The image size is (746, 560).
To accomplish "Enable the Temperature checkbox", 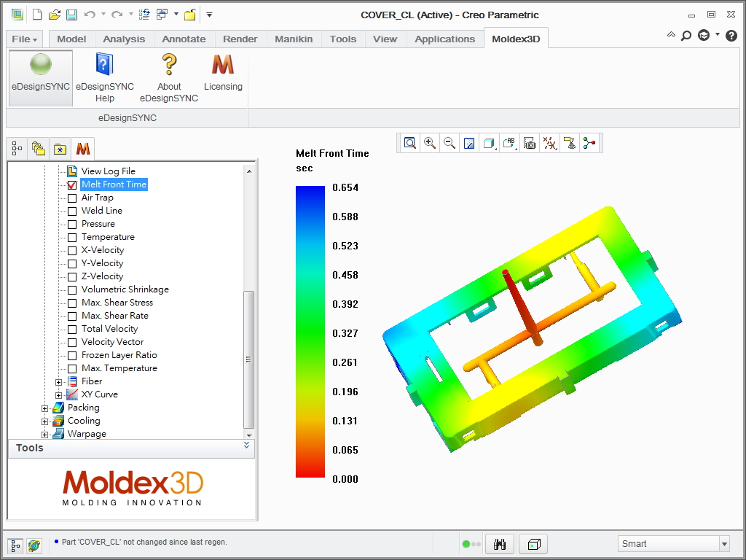I will pos(72,237).
